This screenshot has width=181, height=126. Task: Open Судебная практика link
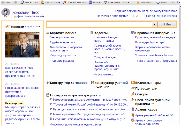tap(63, 42)
